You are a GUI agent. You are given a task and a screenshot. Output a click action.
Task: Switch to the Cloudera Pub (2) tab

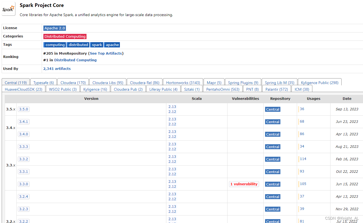[x=128, y=89]
